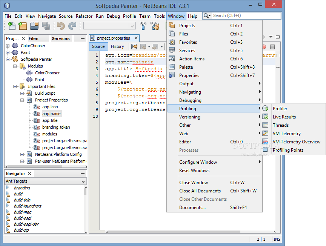
Task: Click the stop recording red circle icon
Action: coord(264,47)
